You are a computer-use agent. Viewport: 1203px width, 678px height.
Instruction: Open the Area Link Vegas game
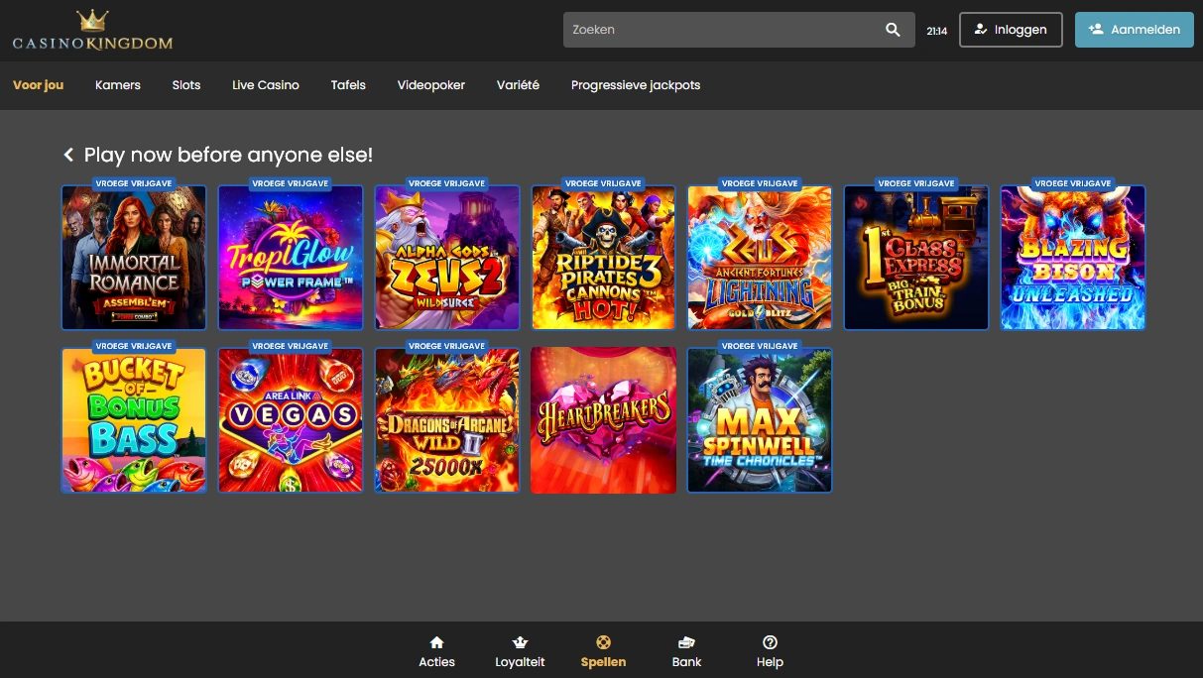[291, 420]
